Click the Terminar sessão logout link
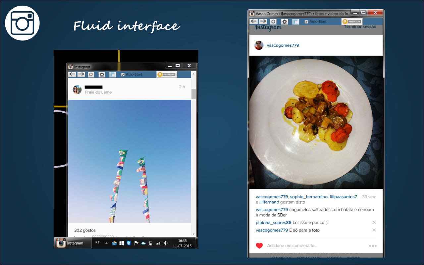The height and width of the screenshot is (265, 424). (360, 26)
